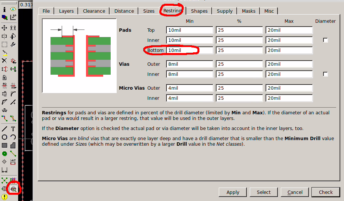Image resolution: width=344 pixels, height=201 pixels.
Task: Select the Text tool
Action: pos(13,129)
